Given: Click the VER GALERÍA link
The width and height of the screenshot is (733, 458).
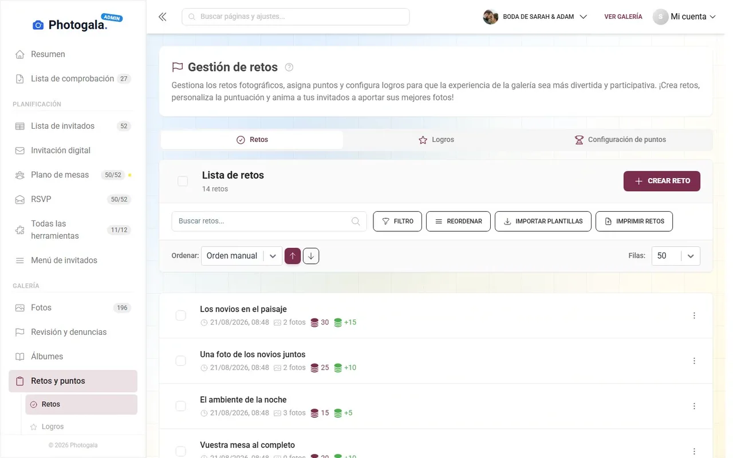Looking at the screenshot, I should coord(623,17).
